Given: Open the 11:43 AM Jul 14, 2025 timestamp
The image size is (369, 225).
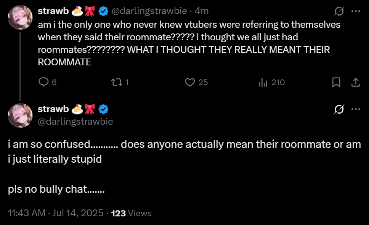Looking at the screenshot, I should [56, 213].
